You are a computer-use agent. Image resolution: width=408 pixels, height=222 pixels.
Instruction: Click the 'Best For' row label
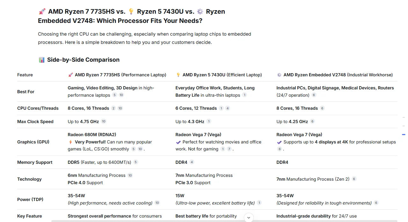click(26, 92)
